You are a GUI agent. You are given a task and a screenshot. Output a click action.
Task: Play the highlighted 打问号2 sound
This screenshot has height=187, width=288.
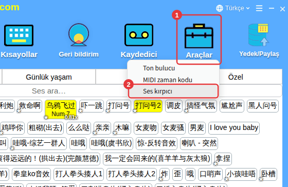[148, 106]
